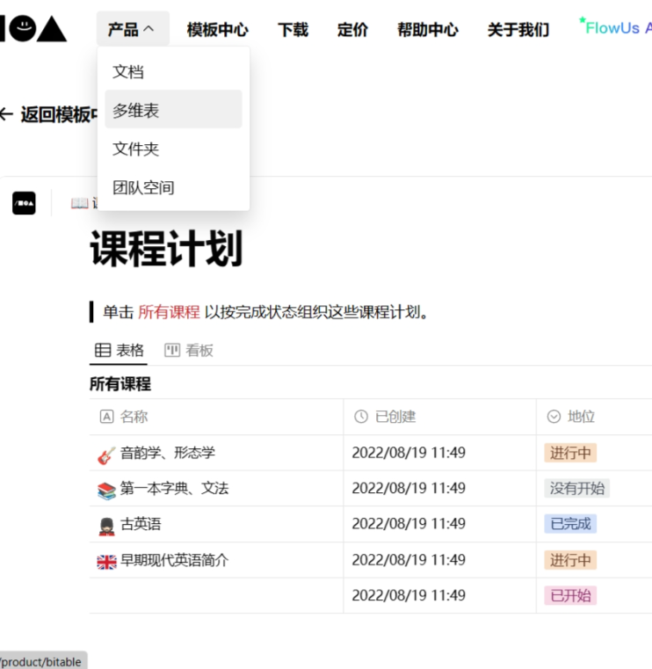
Task: Collapse the 产品 dropdown menu
Action: [x=133, y=29]
